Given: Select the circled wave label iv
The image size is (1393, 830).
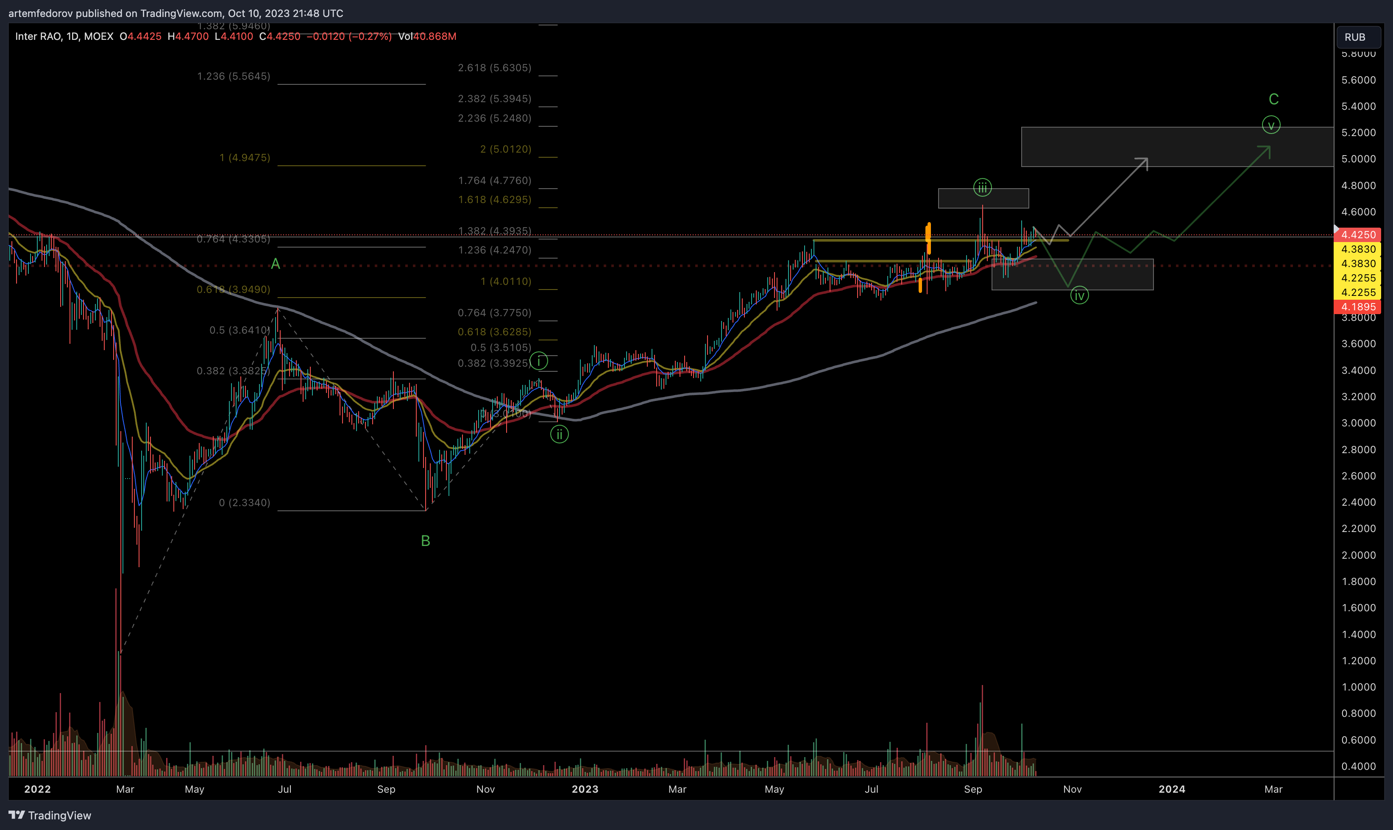Looking at the screenshot, I should (1079, 295).
